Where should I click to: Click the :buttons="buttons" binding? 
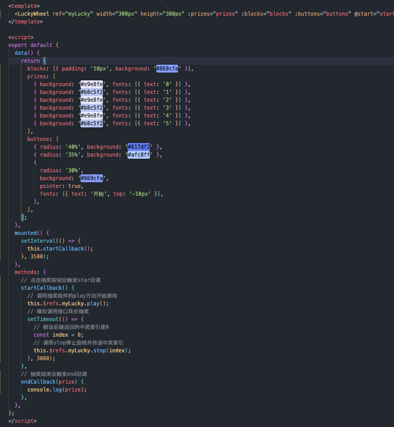tap(323, 14)
